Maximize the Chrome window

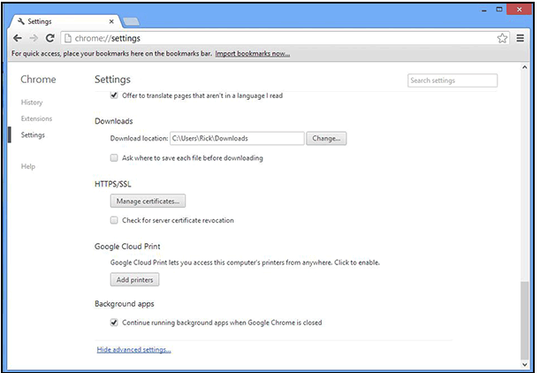(499, 10)
